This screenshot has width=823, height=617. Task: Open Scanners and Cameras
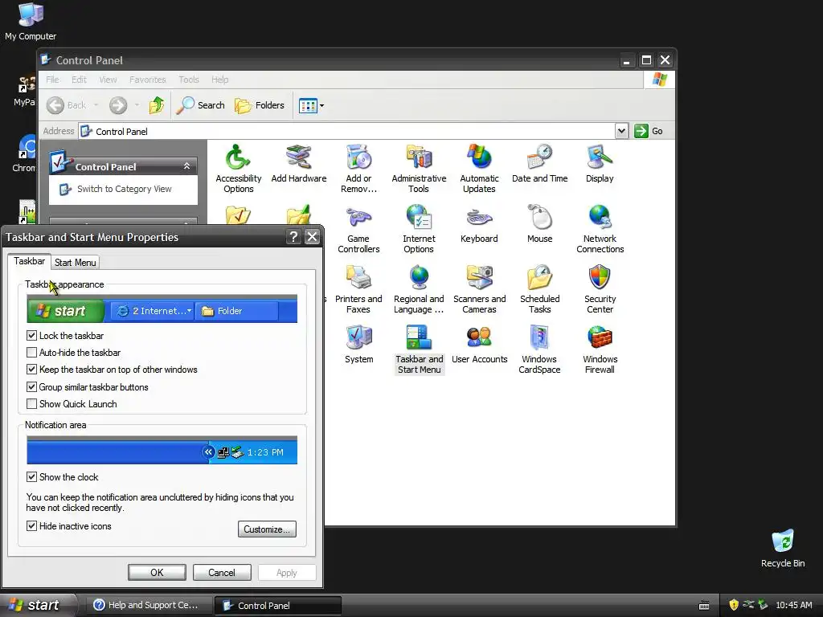click(479, 289)
